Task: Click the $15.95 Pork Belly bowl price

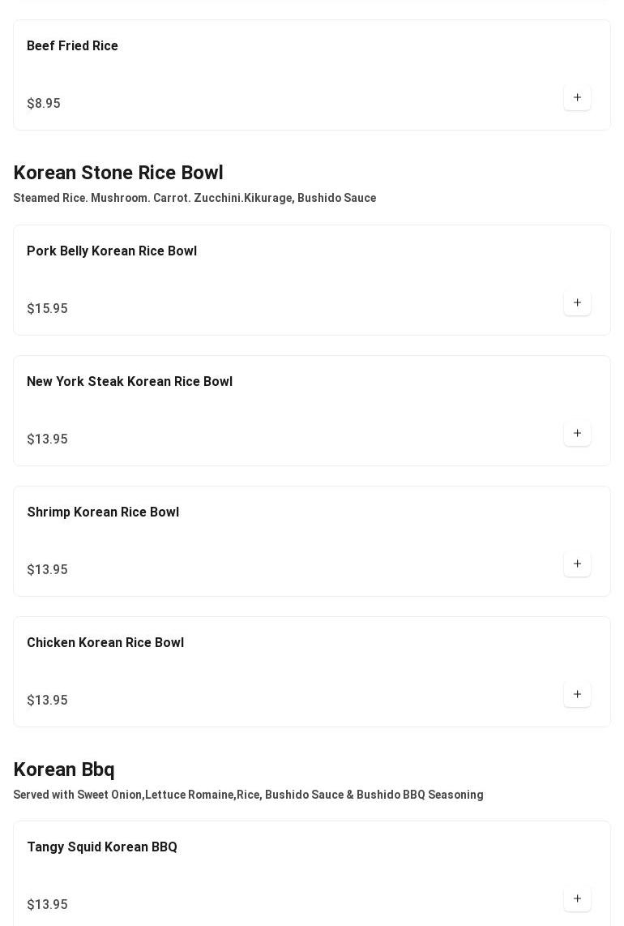Action: click(47, 309)
